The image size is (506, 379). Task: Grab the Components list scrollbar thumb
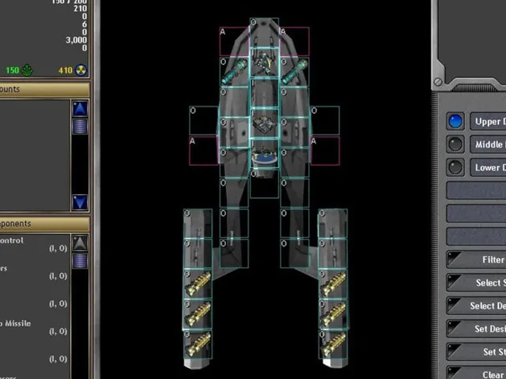tap(80, 261)
